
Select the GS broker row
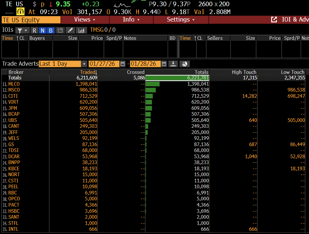(x=154, y=144)
